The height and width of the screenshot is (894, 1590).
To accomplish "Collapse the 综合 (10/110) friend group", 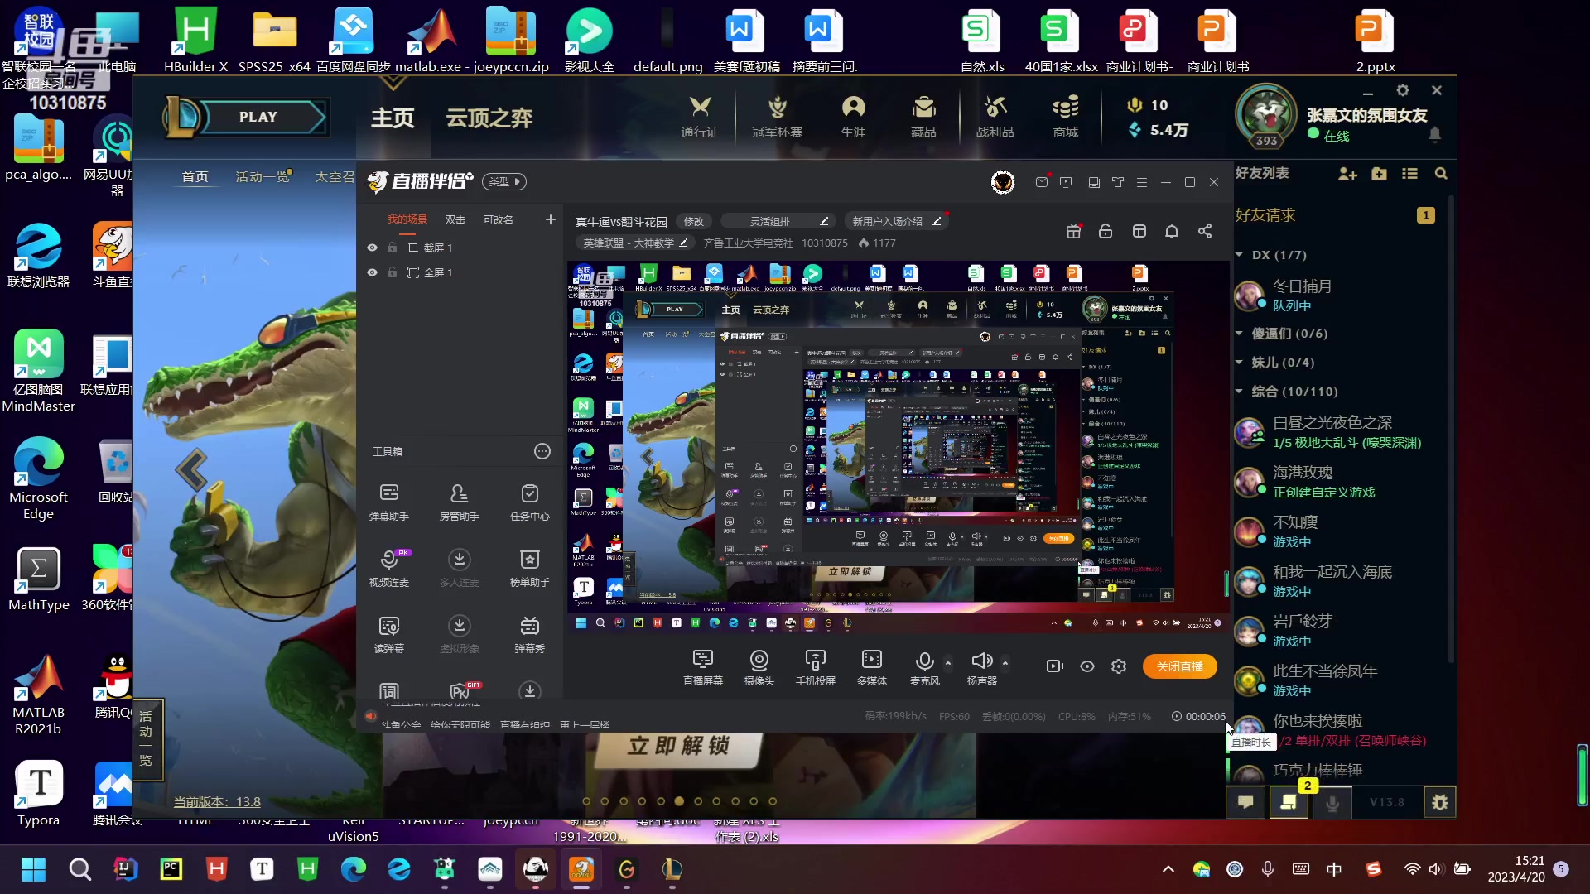I will [1239, 392].
